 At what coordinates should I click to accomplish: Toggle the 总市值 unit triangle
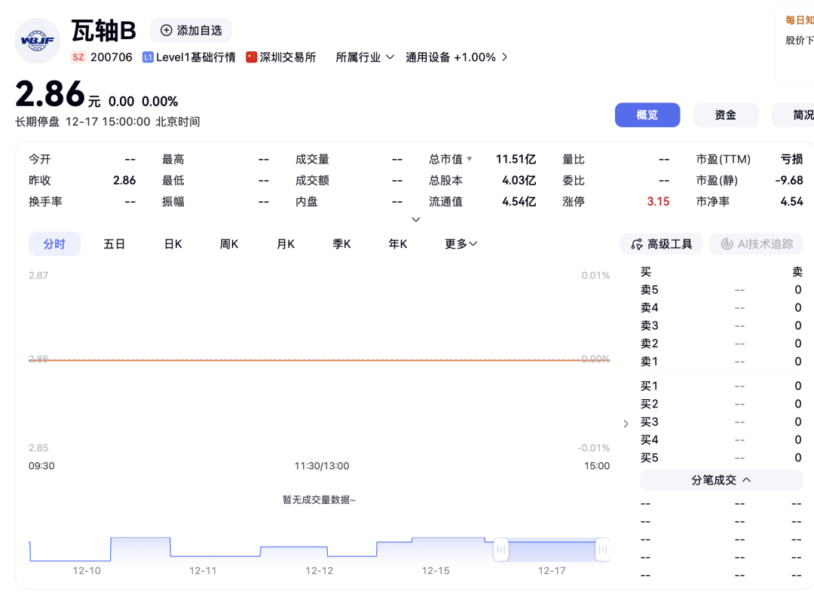(x=470, y=159)
